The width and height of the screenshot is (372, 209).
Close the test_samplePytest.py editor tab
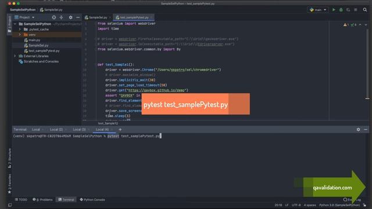coord(152,17)
